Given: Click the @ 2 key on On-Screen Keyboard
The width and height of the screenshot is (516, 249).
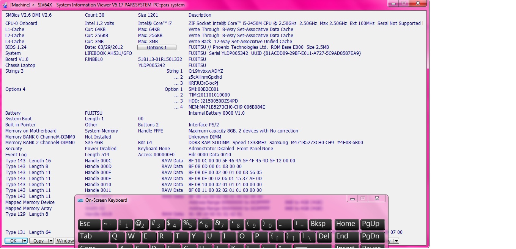Looking at the screenshot, I should click(142, 224).
